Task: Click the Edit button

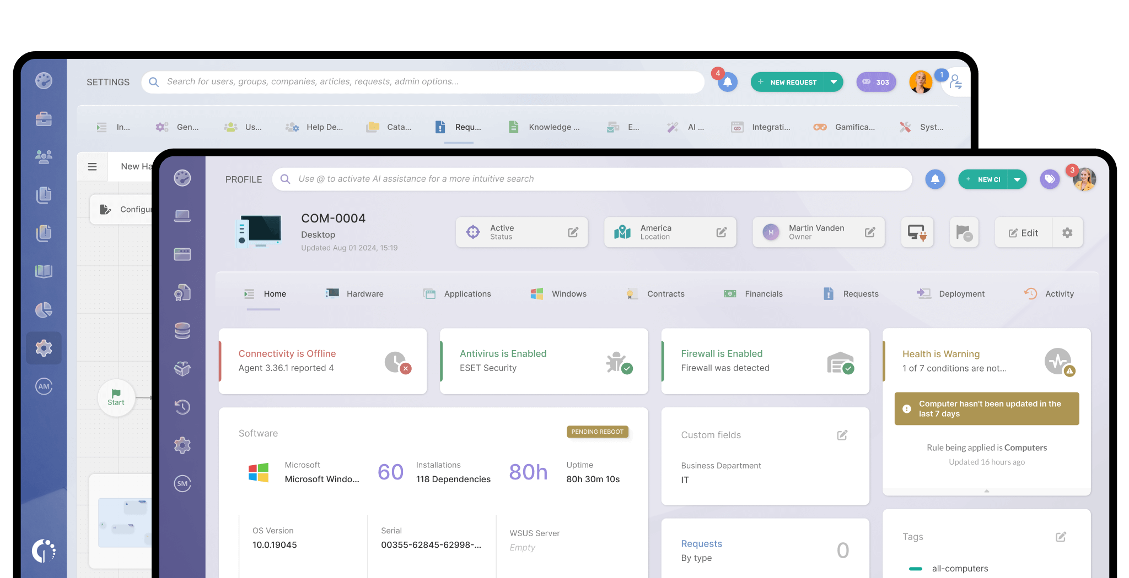Action: click(1023, 233)
